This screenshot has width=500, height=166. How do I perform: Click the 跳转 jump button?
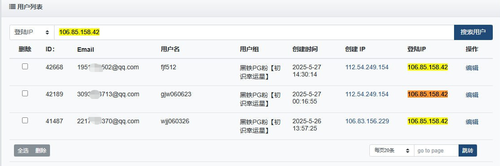coord(468,151)
